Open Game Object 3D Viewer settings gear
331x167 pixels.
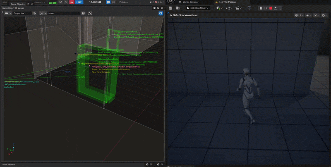pos(154,8)
